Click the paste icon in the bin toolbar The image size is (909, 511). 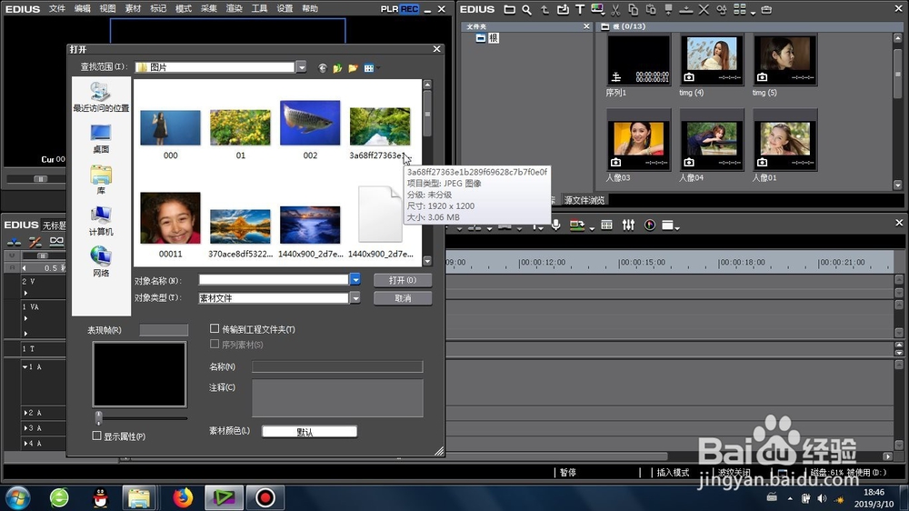pos(651,9)
